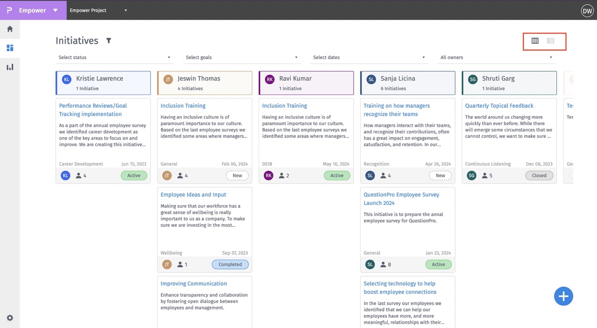Click the Completed status badge
The image size is (597, 328).
tap(230, 265)
